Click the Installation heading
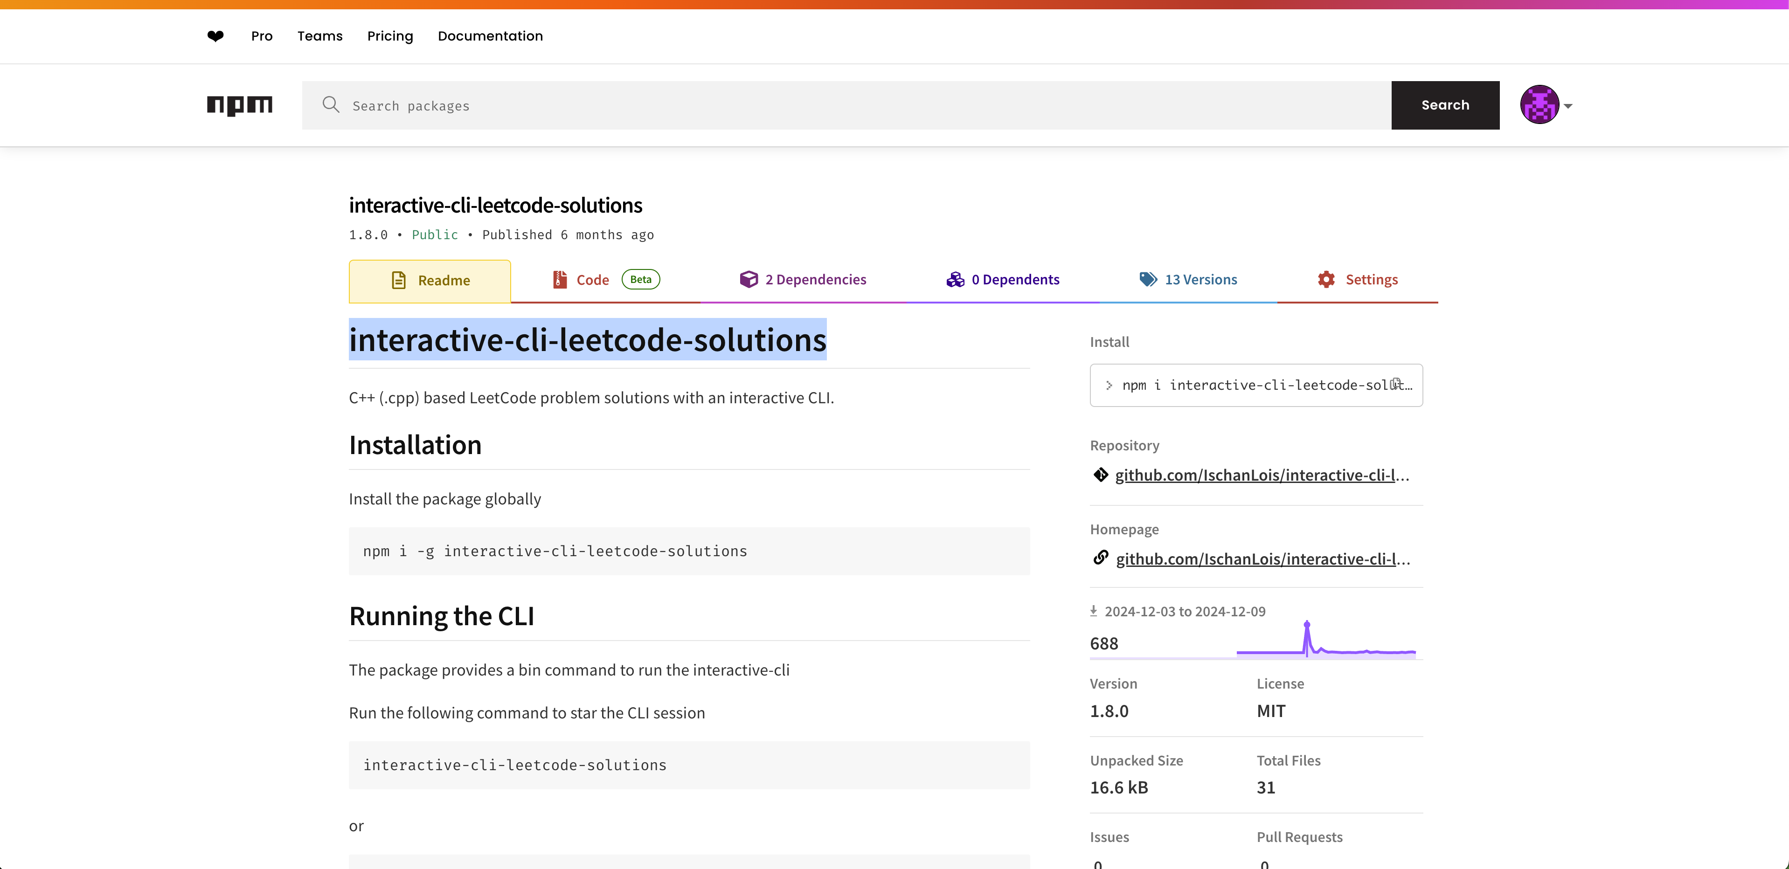The width and height of the screenshot is (1789, 869). pos(415,445)
